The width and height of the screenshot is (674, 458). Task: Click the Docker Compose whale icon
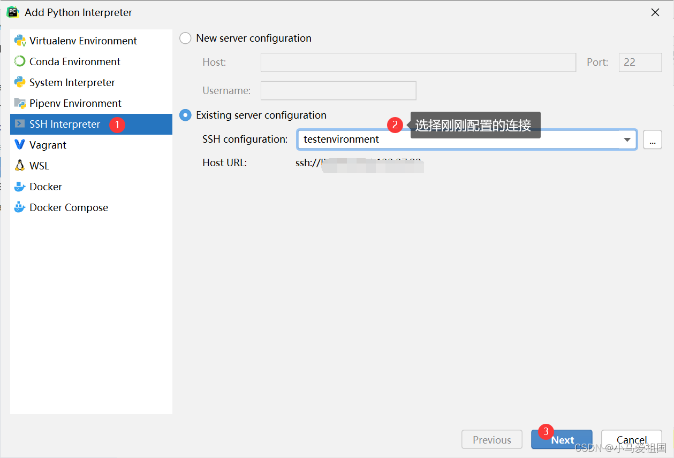coord(20,207)
